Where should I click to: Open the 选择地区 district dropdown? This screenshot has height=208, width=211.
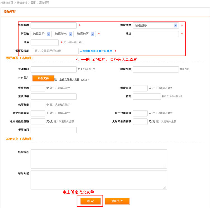(85, 34)
